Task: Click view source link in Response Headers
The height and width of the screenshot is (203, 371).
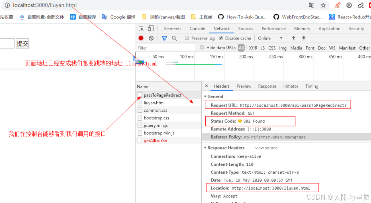Action: coord(266,148)
